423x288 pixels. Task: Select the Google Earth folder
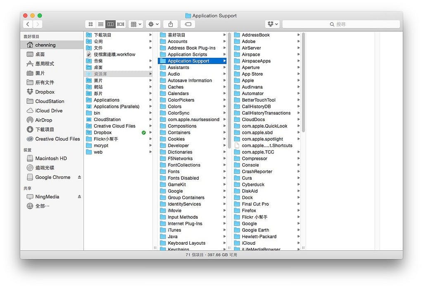pyautogui.click(x=266, y=230)
